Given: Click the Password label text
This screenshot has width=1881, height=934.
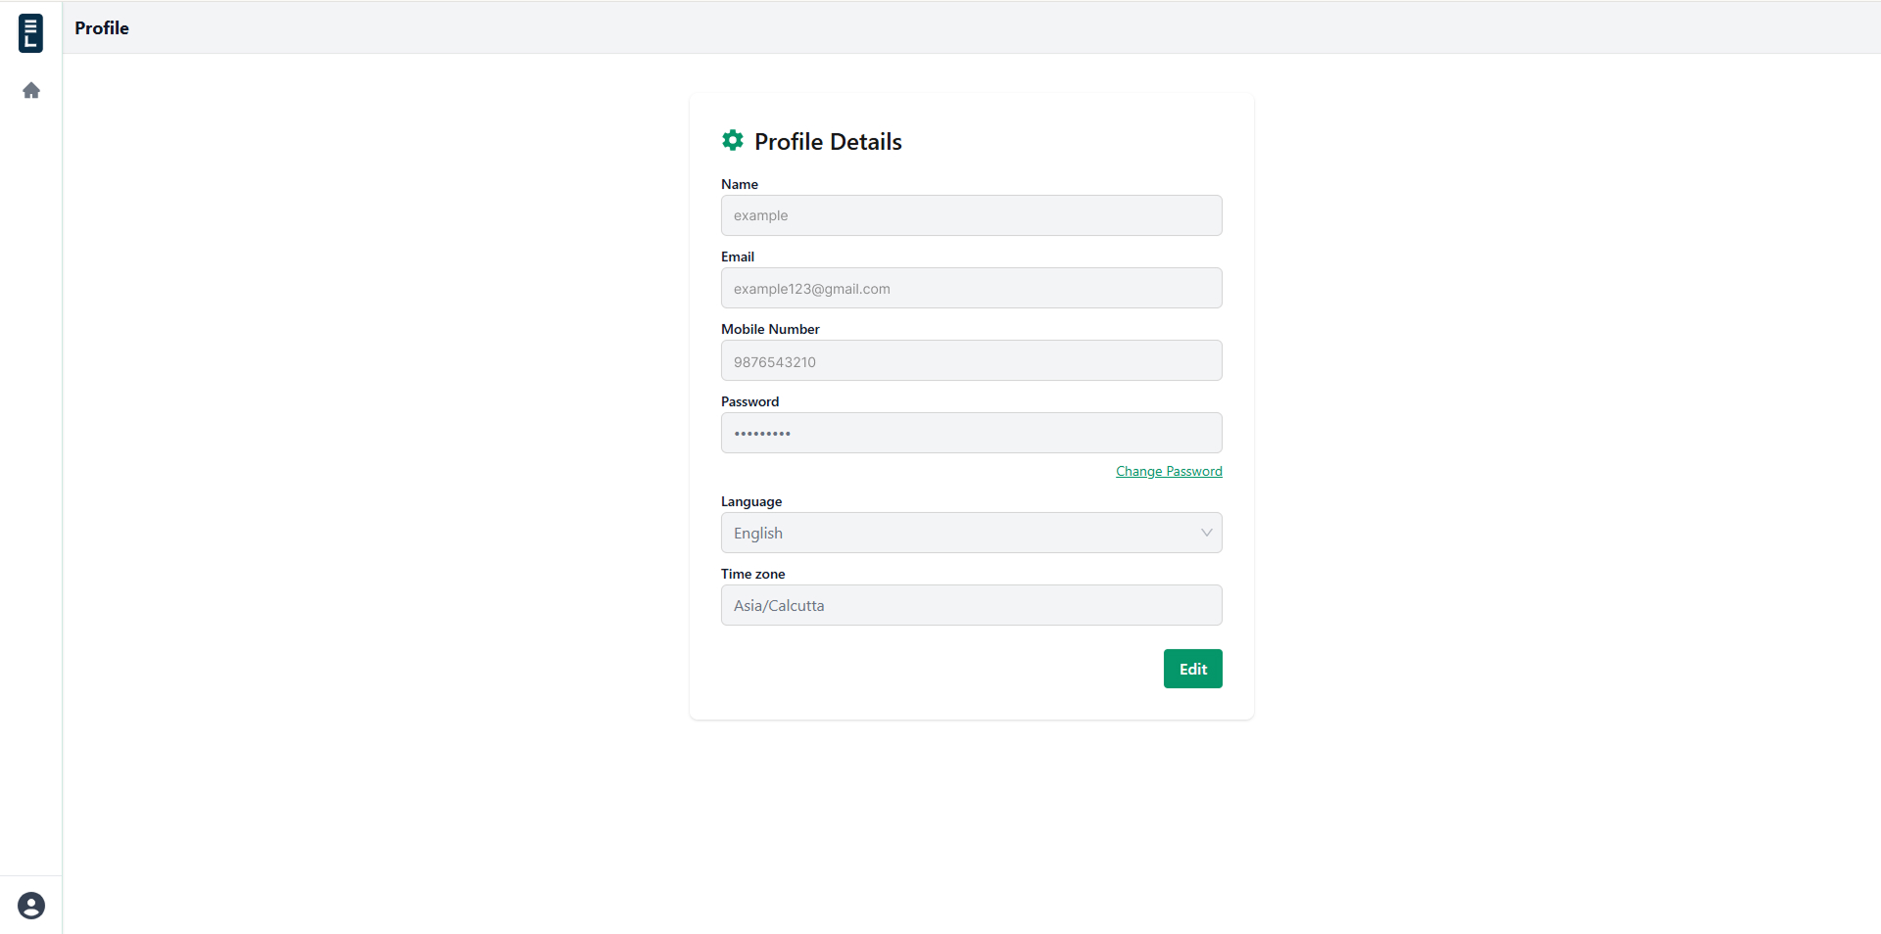Looking at the screenshot, I should [x=749, y=401].
